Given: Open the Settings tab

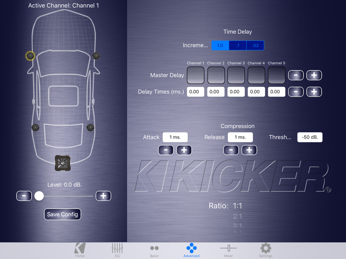Looking at the screenshot, I should 266,250.
